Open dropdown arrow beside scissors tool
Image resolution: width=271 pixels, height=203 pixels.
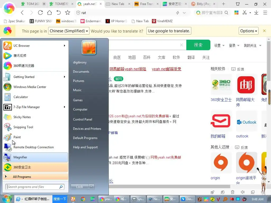pyautogui.click(x=250, y=13)
